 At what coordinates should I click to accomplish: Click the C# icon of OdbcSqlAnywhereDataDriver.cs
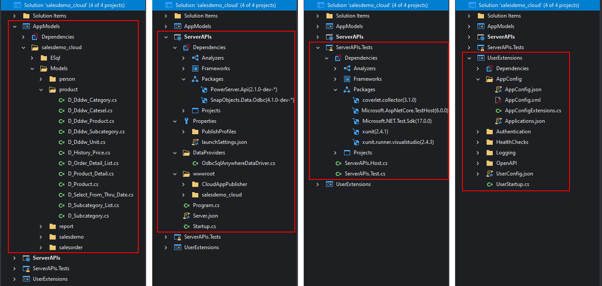point(195,163)
